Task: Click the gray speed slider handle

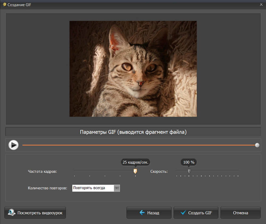Action: coord(189,171)
